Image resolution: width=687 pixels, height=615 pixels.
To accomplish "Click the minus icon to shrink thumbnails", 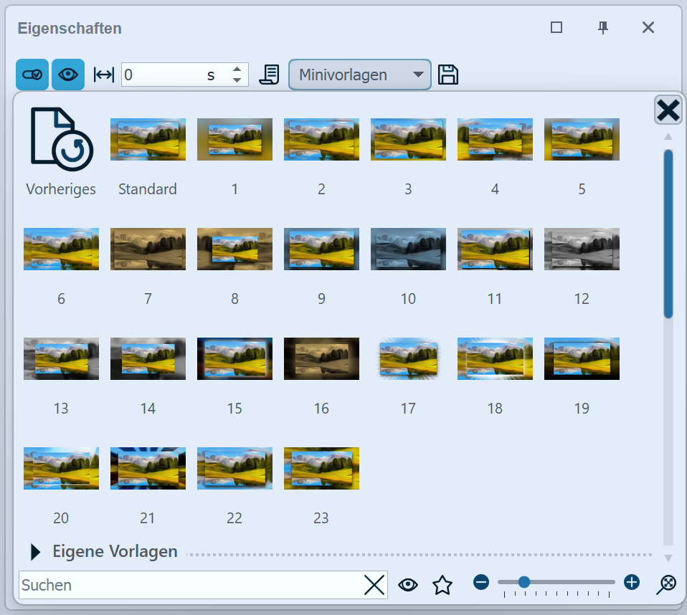I will point(481,582).
